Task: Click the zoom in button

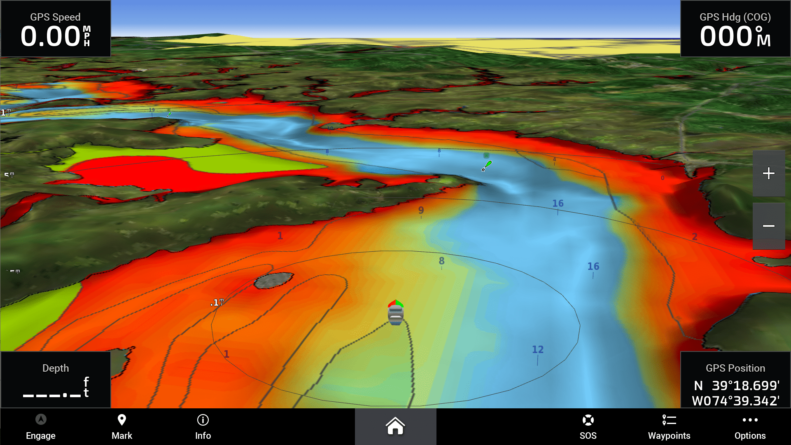Action: (x=770, y=173)
